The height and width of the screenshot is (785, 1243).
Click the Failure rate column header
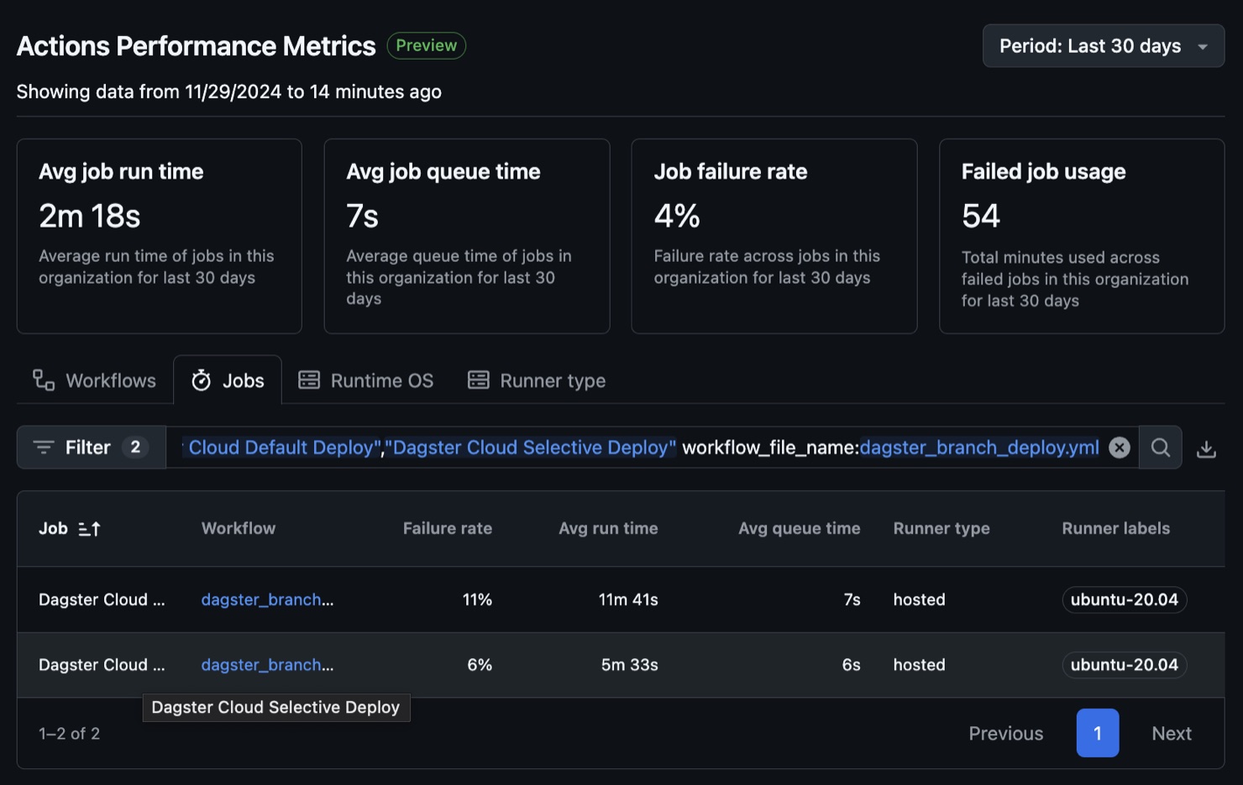(448, 528)
